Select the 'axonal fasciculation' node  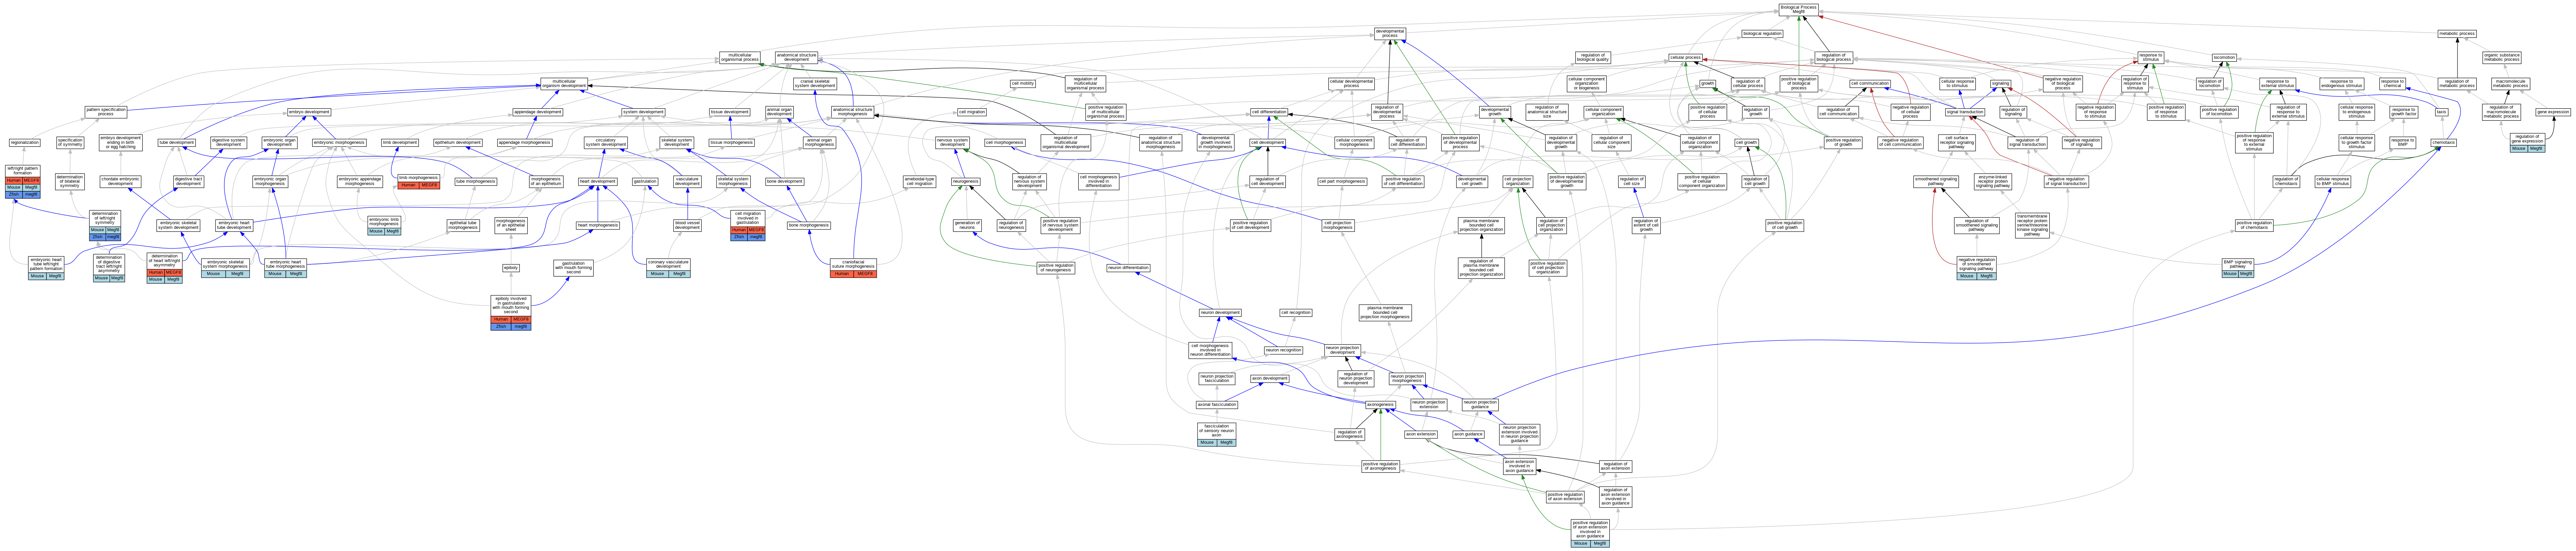(1217, 405)
